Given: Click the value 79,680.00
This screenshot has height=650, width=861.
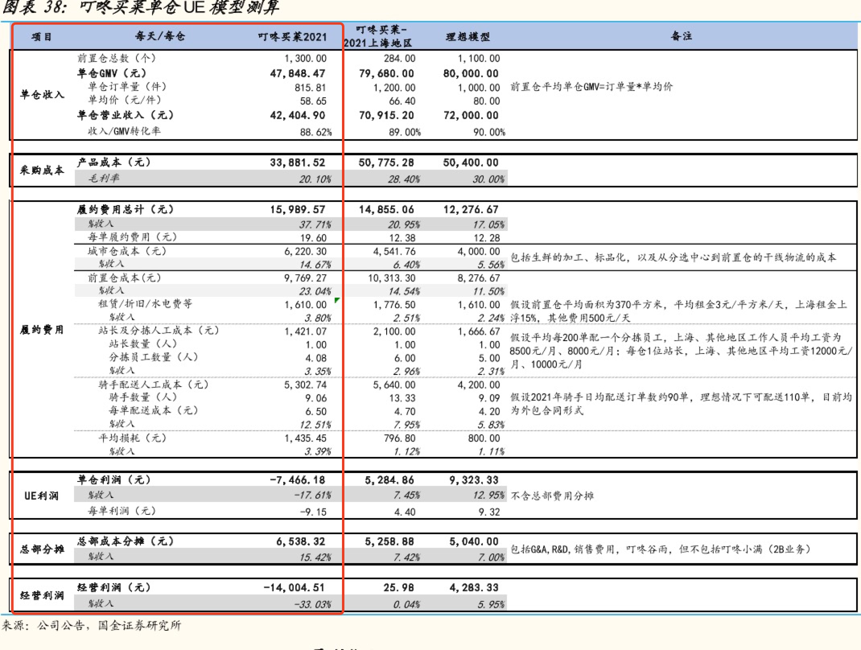Looking at the screenshot, I should 386,73.
